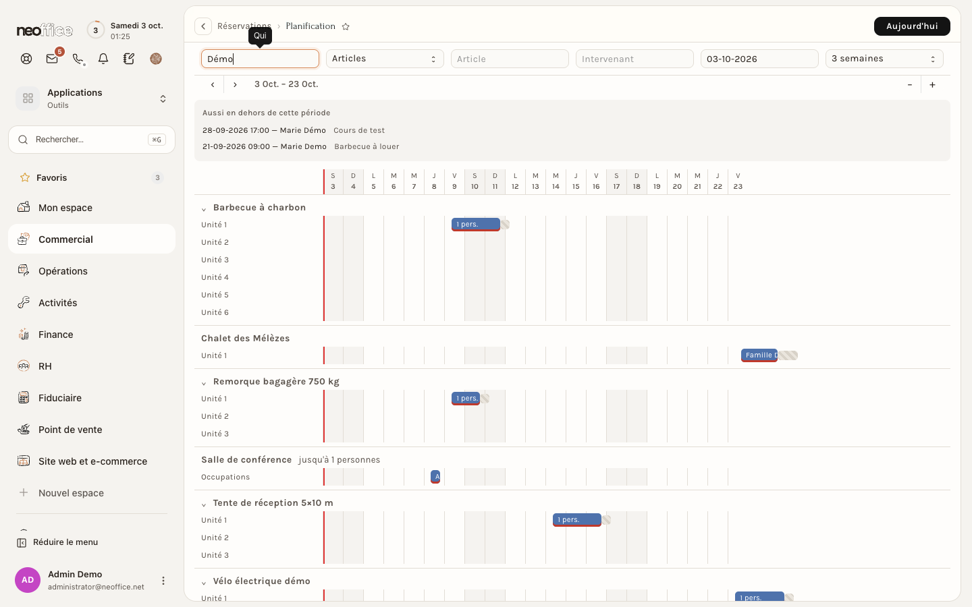The image size is (972, 607).
Task: Open the 1 pers. booking on Barbecue Unité 1
Action: click(x=476, y=225)
